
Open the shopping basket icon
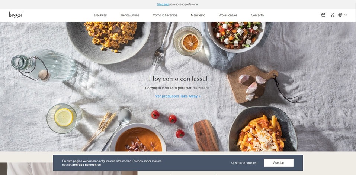coord(323,15)
